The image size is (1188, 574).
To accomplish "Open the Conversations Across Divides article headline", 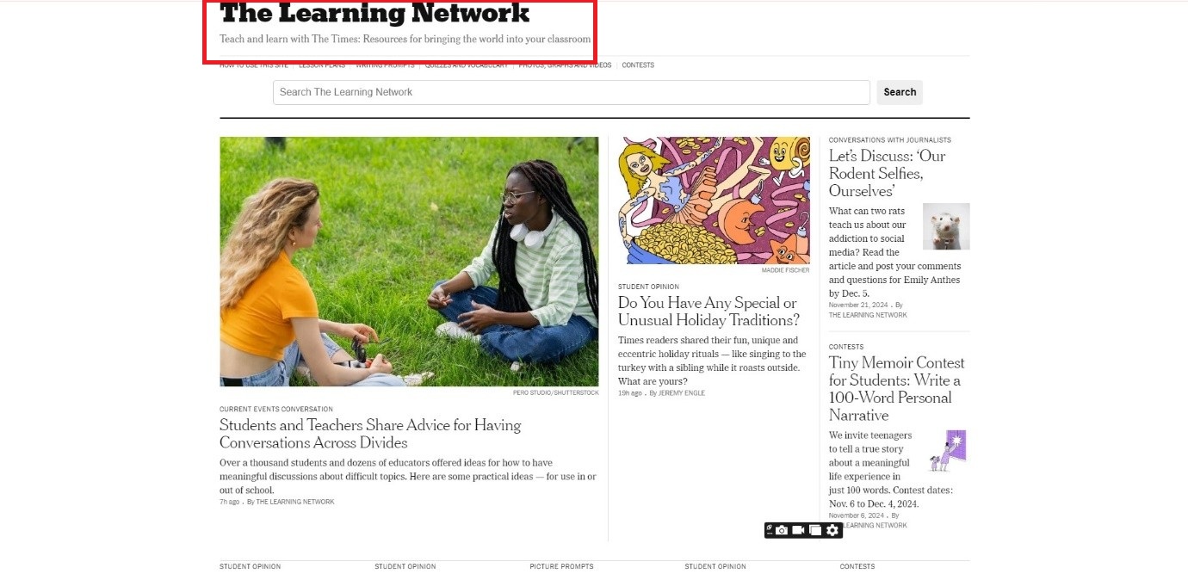I will (x=370, y=434).
